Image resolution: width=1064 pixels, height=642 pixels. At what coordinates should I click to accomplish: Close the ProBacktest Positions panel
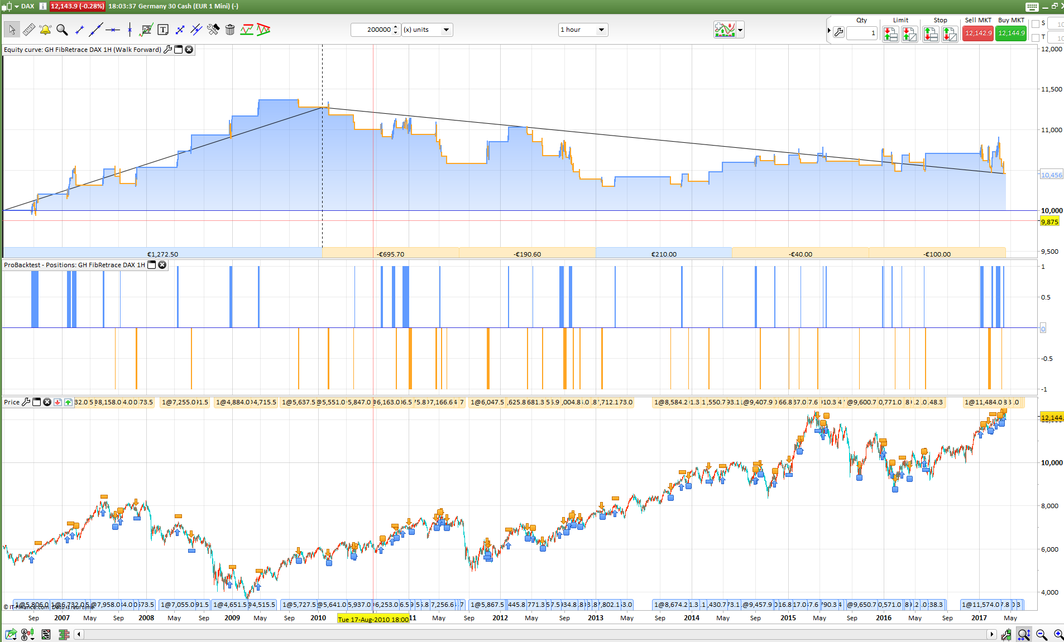tap(162, 265)
